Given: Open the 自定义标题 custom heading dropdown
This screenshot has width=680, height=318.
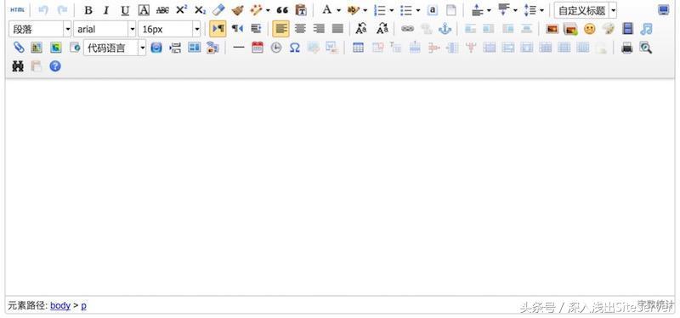Looking at the screenshot, I should pos(585,10).
